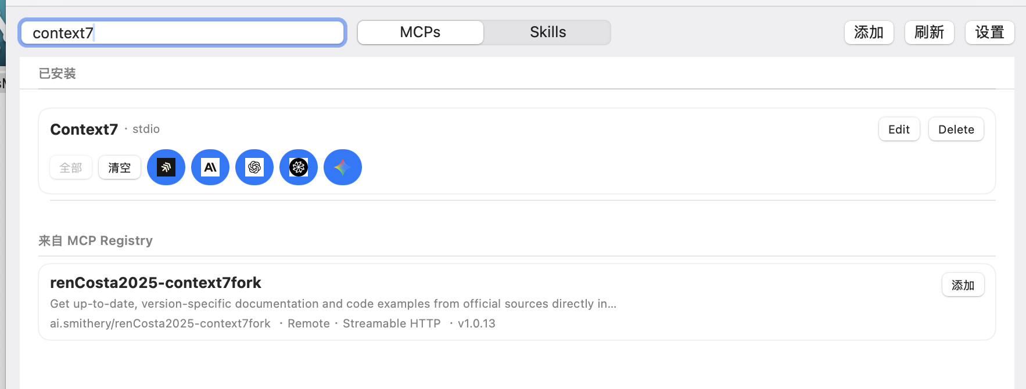Click the search field containing context7
This screenshot has height=389, width=1026.
tap(182, 33)
